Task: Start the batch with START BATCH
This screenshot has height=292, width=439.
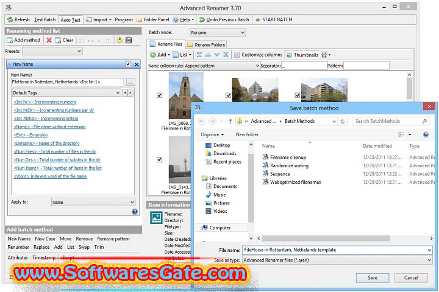Action: tap(274, 19)
